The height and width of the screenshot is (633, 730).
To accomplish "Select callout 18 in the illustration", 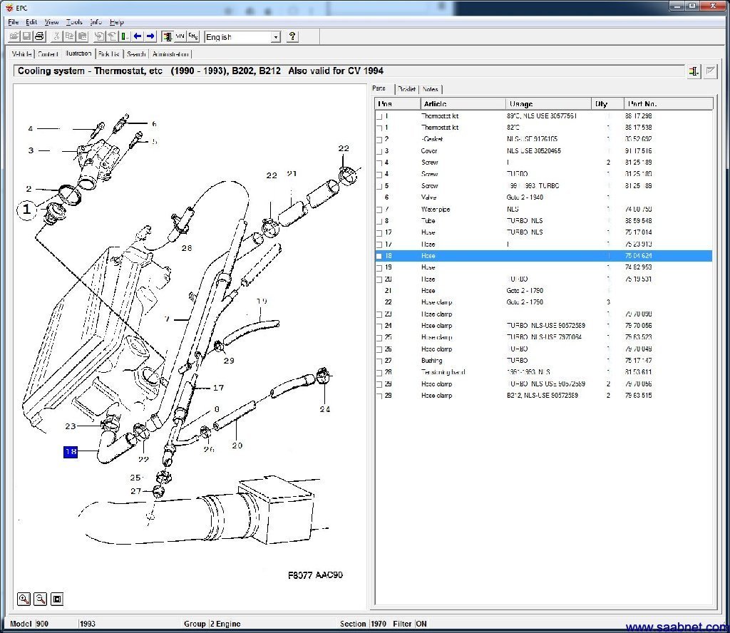I will click(x=71, y=452).
